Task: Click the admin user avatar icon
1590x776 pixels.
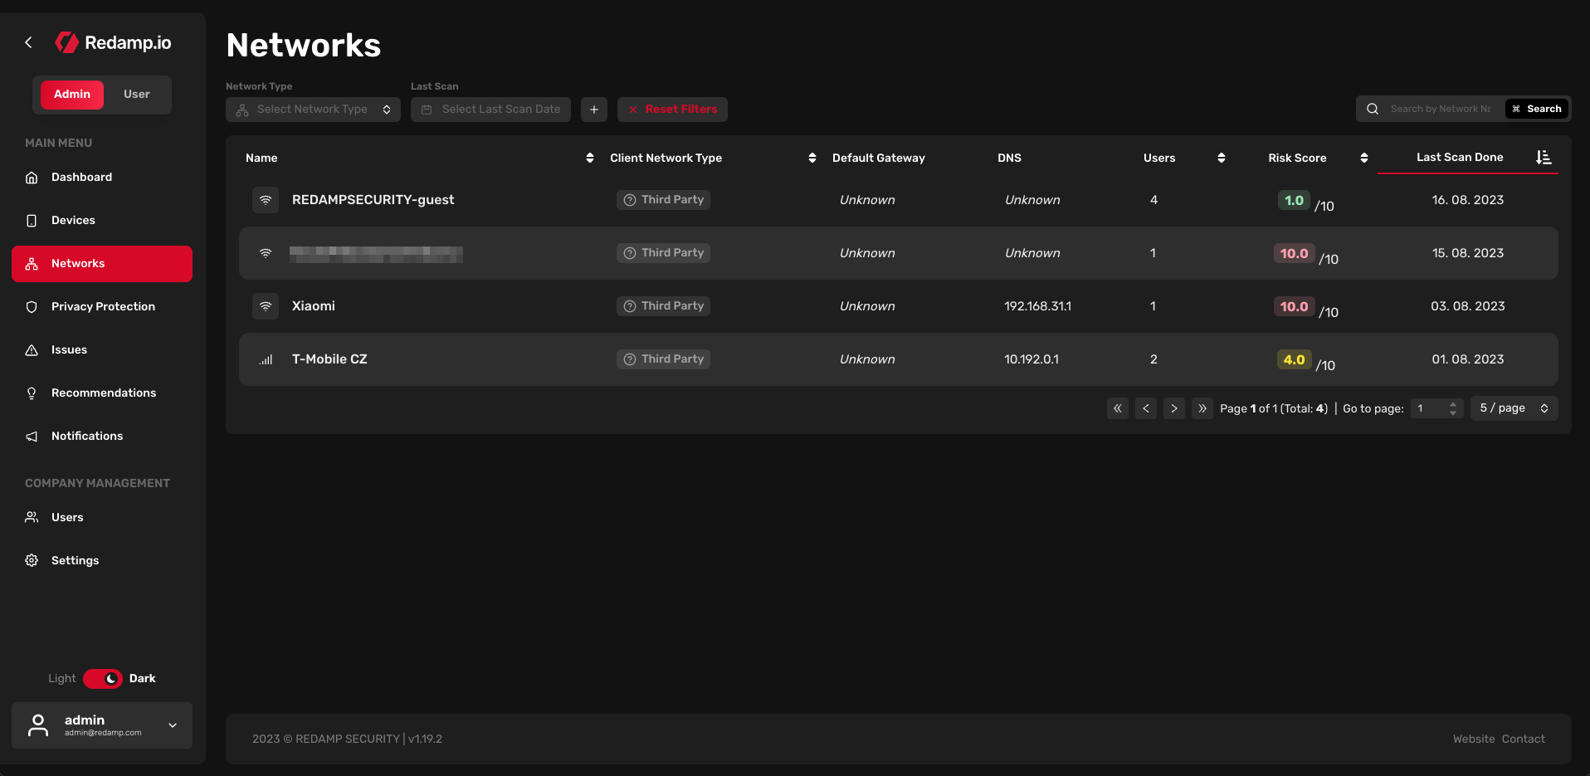Action: (x=38, y=725)
